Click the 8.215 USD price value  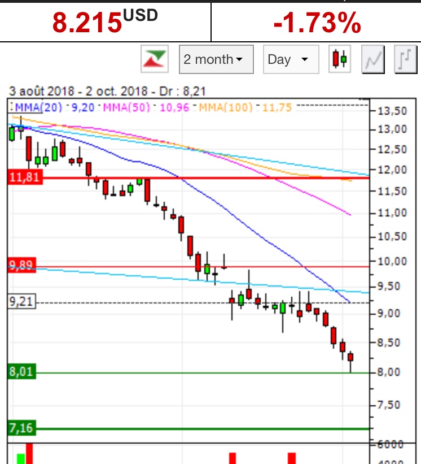click(105, 22)
